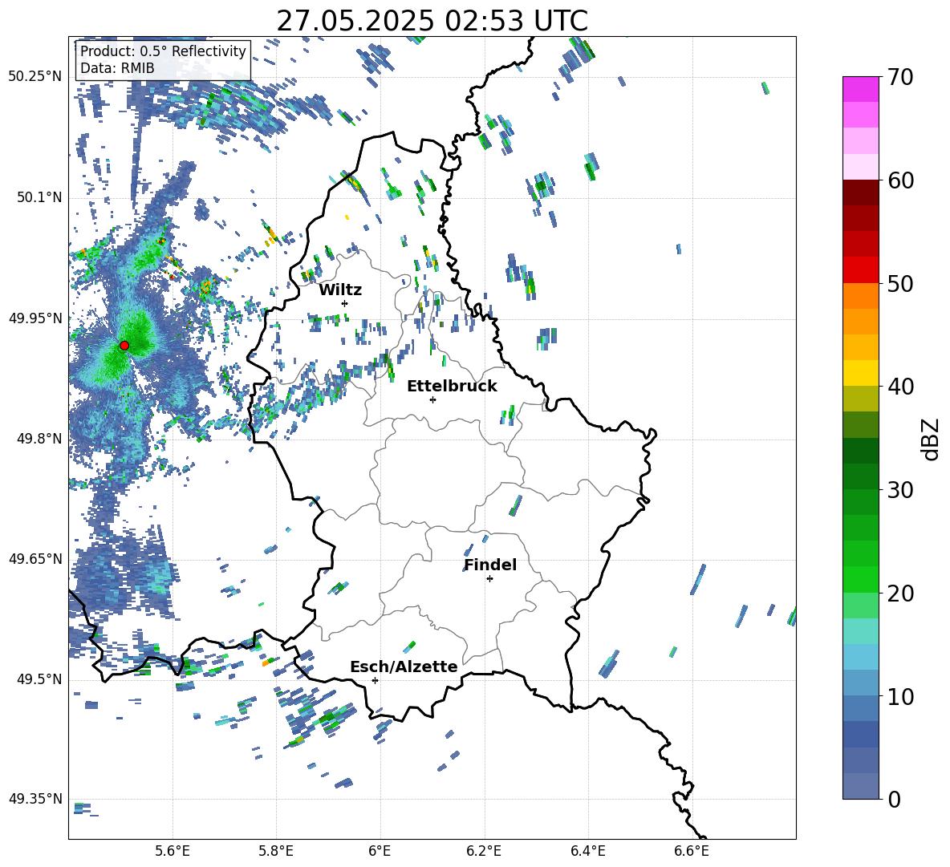950x867 pixels.
Task: Click the 50.1°N latitude label
Action: [x=39, y=197]
